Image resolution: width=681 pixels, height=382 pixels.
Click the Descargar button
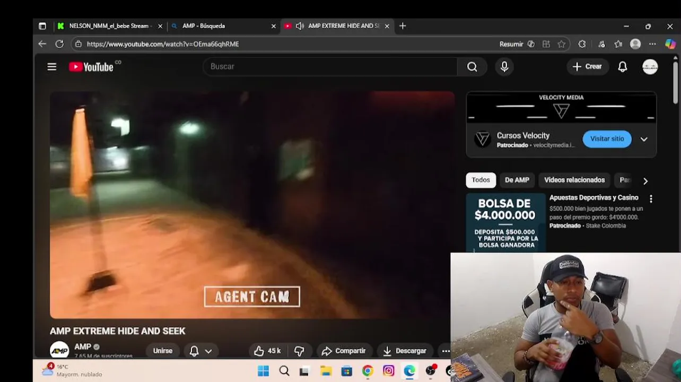(405, 351)
